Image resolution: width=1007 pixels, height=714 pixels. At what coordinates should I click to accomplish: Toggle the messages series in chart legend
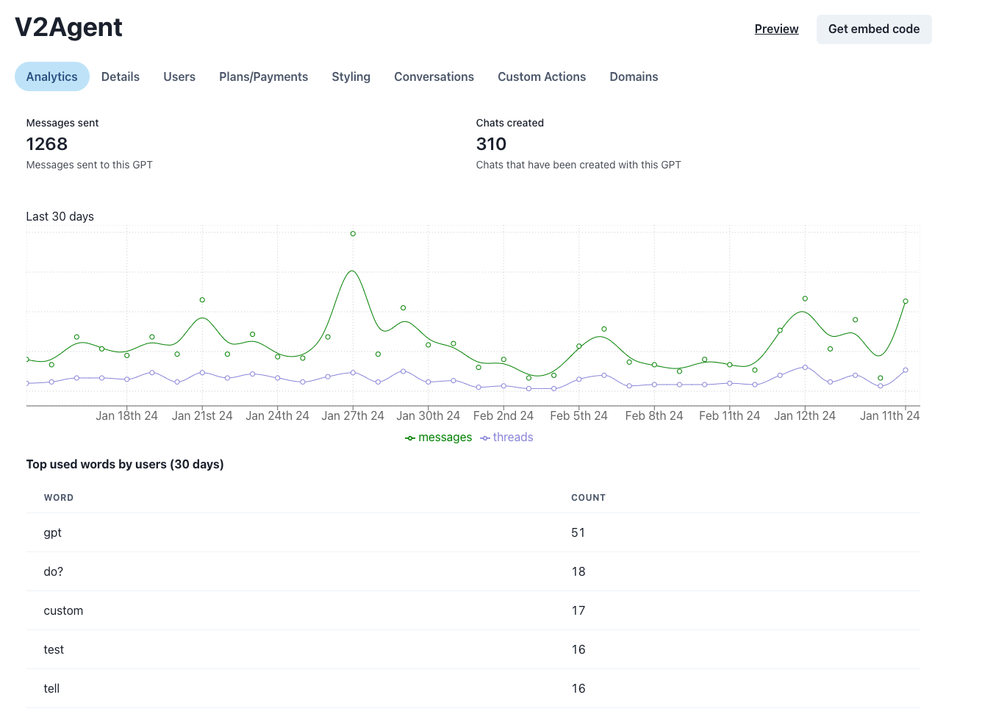pyautogui.click(x=439, y=438)
